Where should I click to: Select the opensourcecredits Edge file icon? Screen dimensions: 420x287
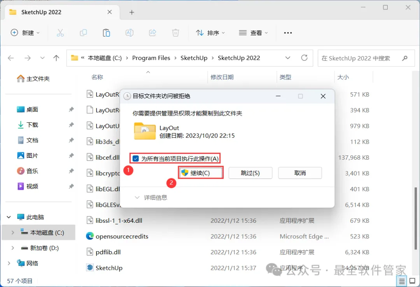(90, 236)
